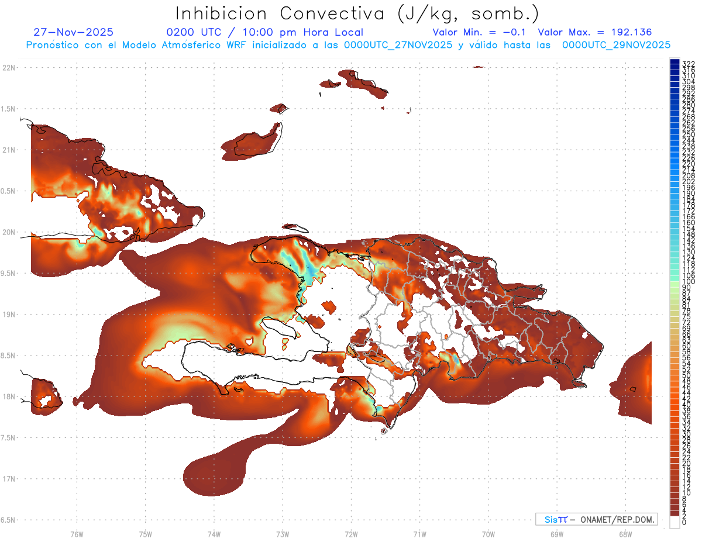
Task: Pick the white 0 swatch at the colorbar bottom
Action: (675, 522)
